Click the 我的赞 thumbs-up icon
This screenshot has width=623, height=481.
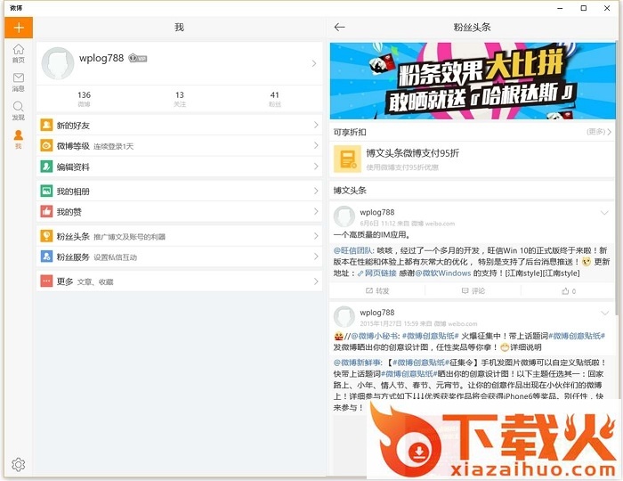46,212
